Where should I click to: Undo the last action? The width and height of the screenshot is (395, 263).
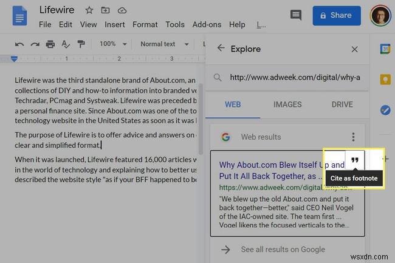coord(19,44)
